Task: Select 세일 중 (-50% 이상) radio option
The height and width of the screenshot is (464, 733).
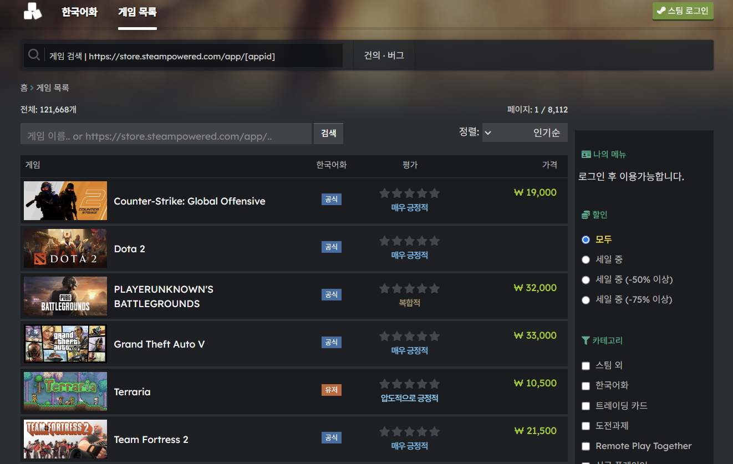Action: pyautogui.click(x=586, y=279)
